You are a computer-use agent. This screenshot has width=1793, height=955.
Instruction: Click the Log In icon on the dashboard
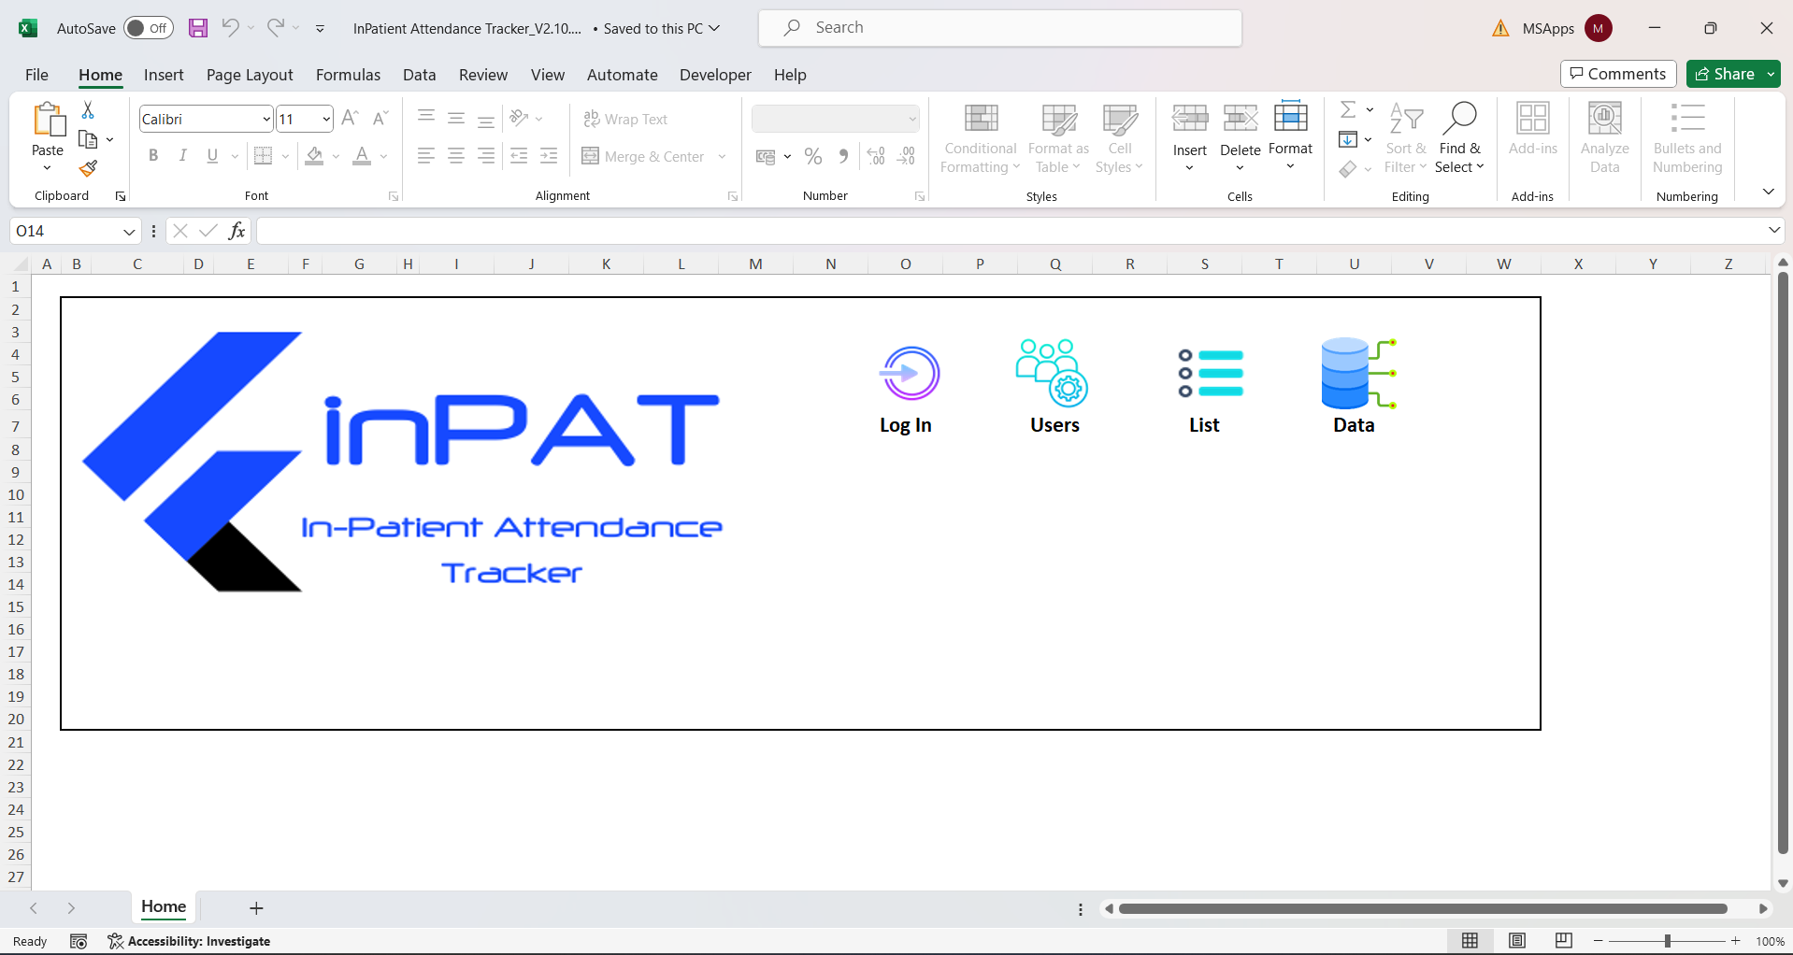pyautogui.click(x=909, y=374)
